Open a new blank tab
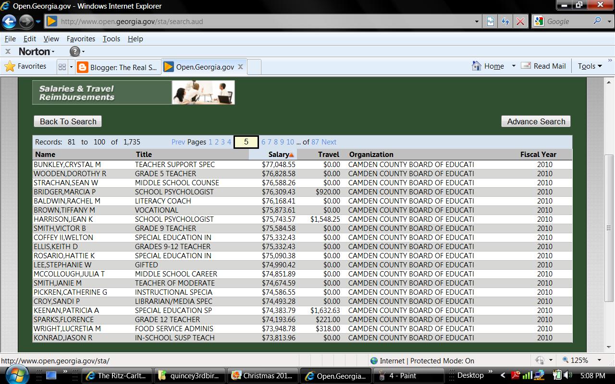 tap(254, 67)
